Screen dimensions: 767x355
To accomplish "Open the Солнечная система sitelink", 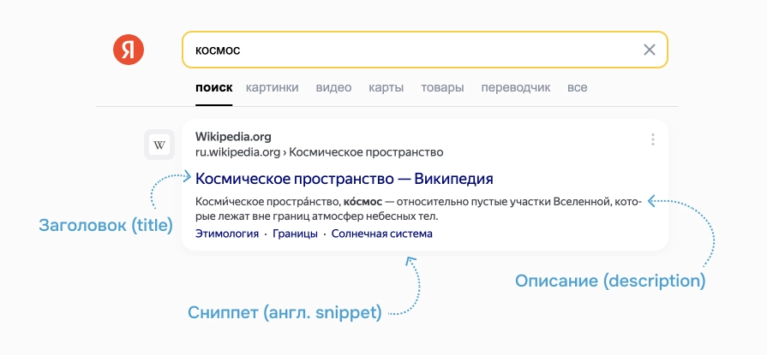I will click(382, 234).
